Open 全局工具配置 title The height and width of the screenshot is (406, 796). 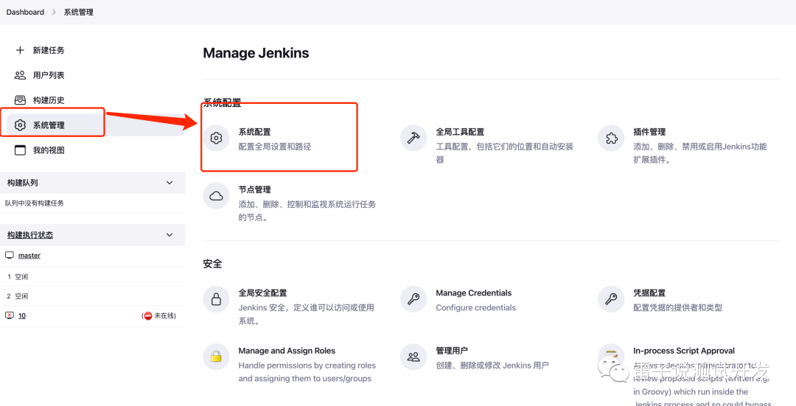point(460,132)
